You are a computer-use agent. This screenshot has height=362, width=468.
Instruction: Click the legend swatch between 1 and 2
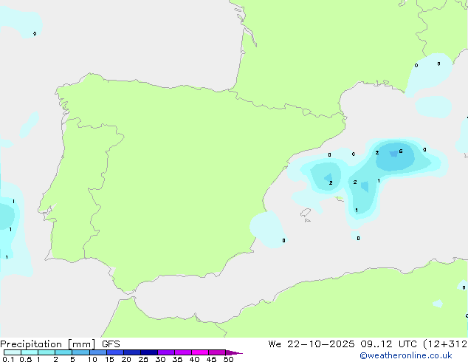pos(47,352)
